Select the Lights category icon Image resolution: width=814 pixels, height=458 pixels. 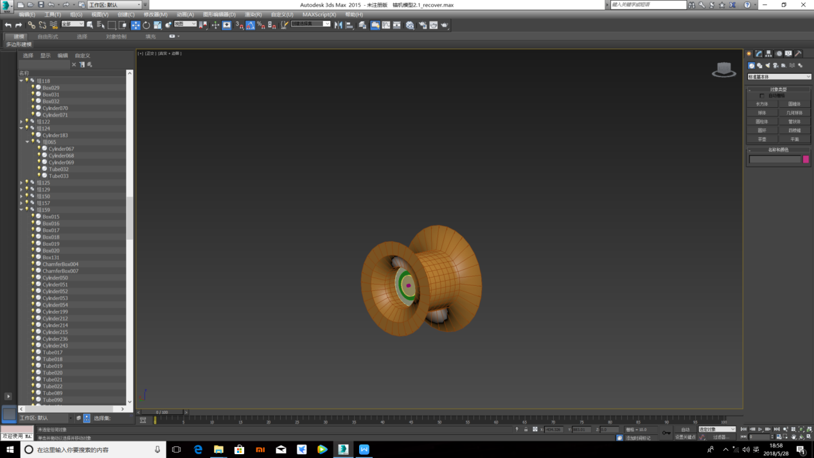point(767,66)
